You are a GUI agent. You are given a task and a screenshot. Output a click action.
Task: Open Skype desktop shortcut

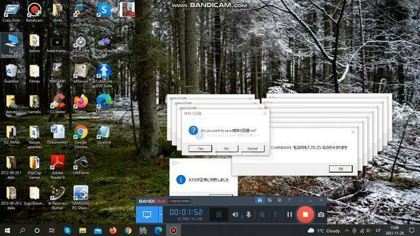click(x=104, y=12)
